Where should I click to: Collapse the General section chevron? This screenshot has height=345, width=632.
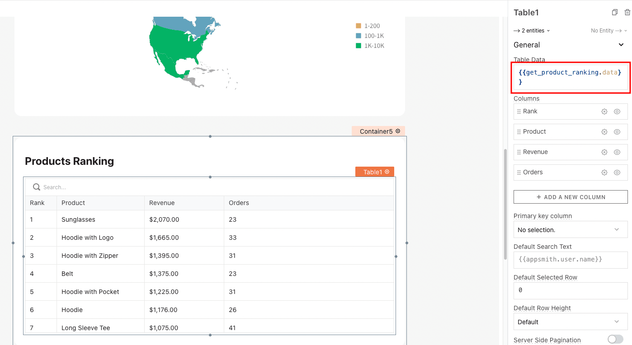(621, 45)
